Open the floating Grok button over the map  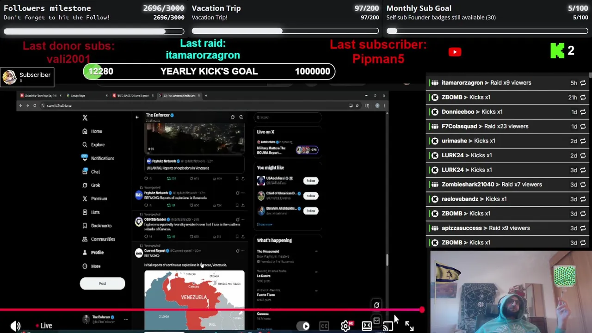[x=376, y=305]
